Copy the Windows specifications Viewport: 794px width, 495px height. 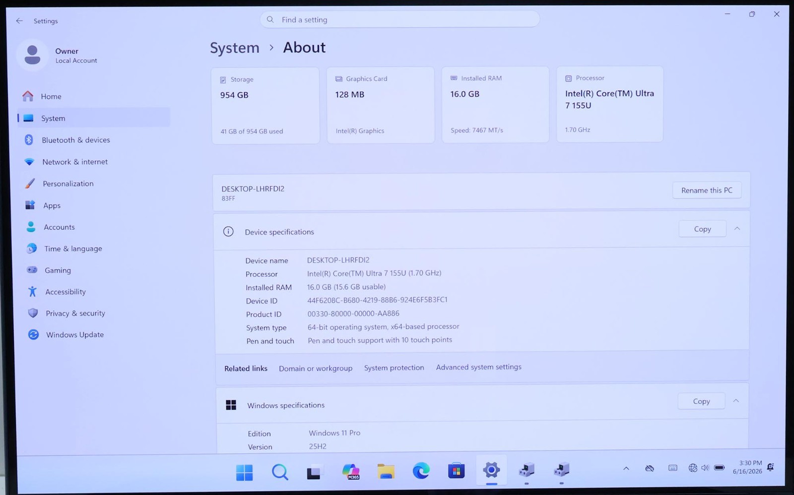pyautogui.click(x=701, y=401)
